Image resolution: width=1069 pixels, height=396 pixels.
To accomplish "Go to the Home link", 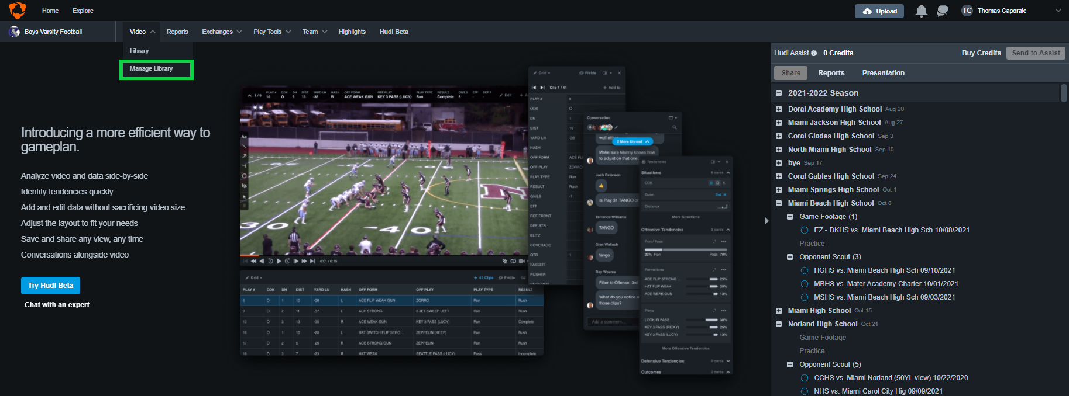I will pos(50,11).
